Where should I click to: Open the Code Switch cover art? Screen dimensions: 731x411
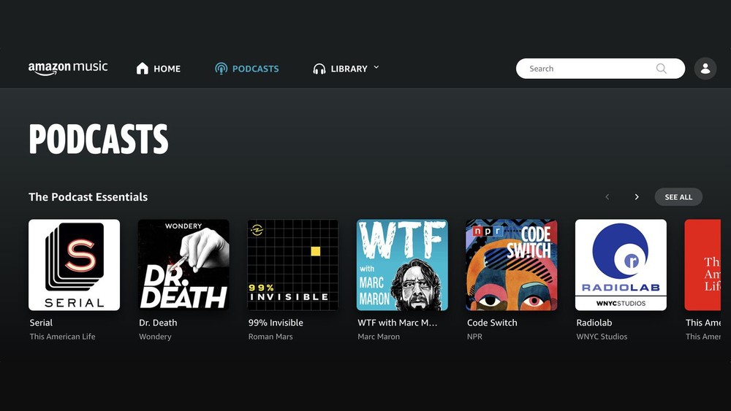point(512,265)
